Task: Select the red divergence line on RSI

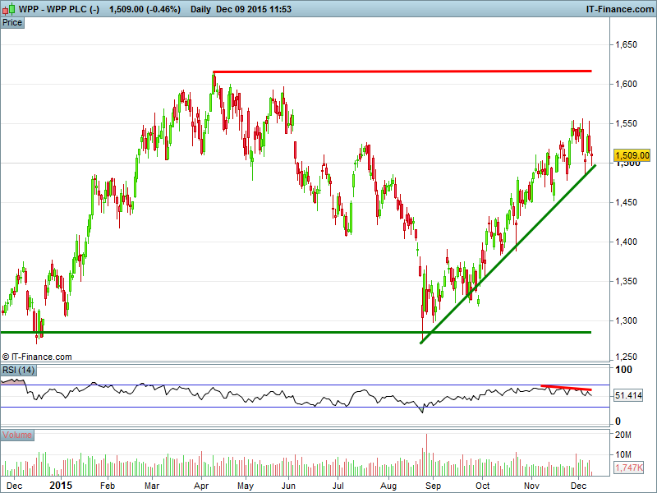Action: (565, 387)
